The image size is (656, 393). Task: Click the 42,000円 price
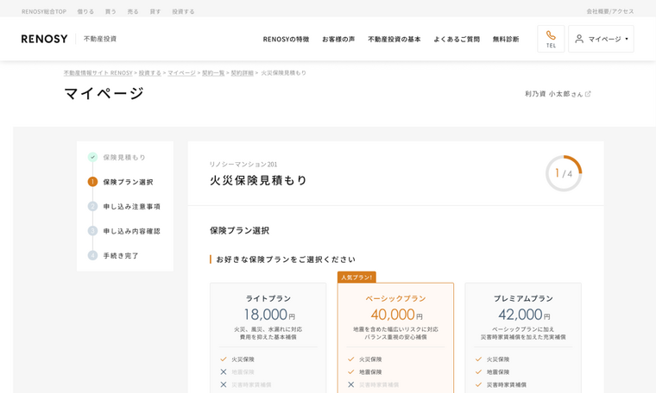[x=524, y=315]
